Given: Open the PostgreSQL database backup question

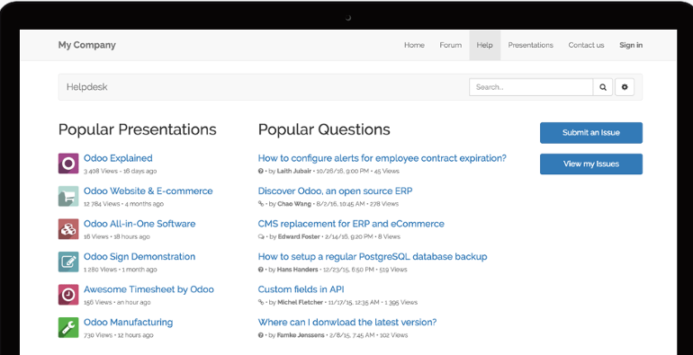Looking at the screenshot, I should click(372, 256).
